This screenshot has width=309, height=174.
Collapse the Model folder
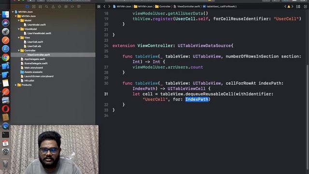tap(19, 20)
